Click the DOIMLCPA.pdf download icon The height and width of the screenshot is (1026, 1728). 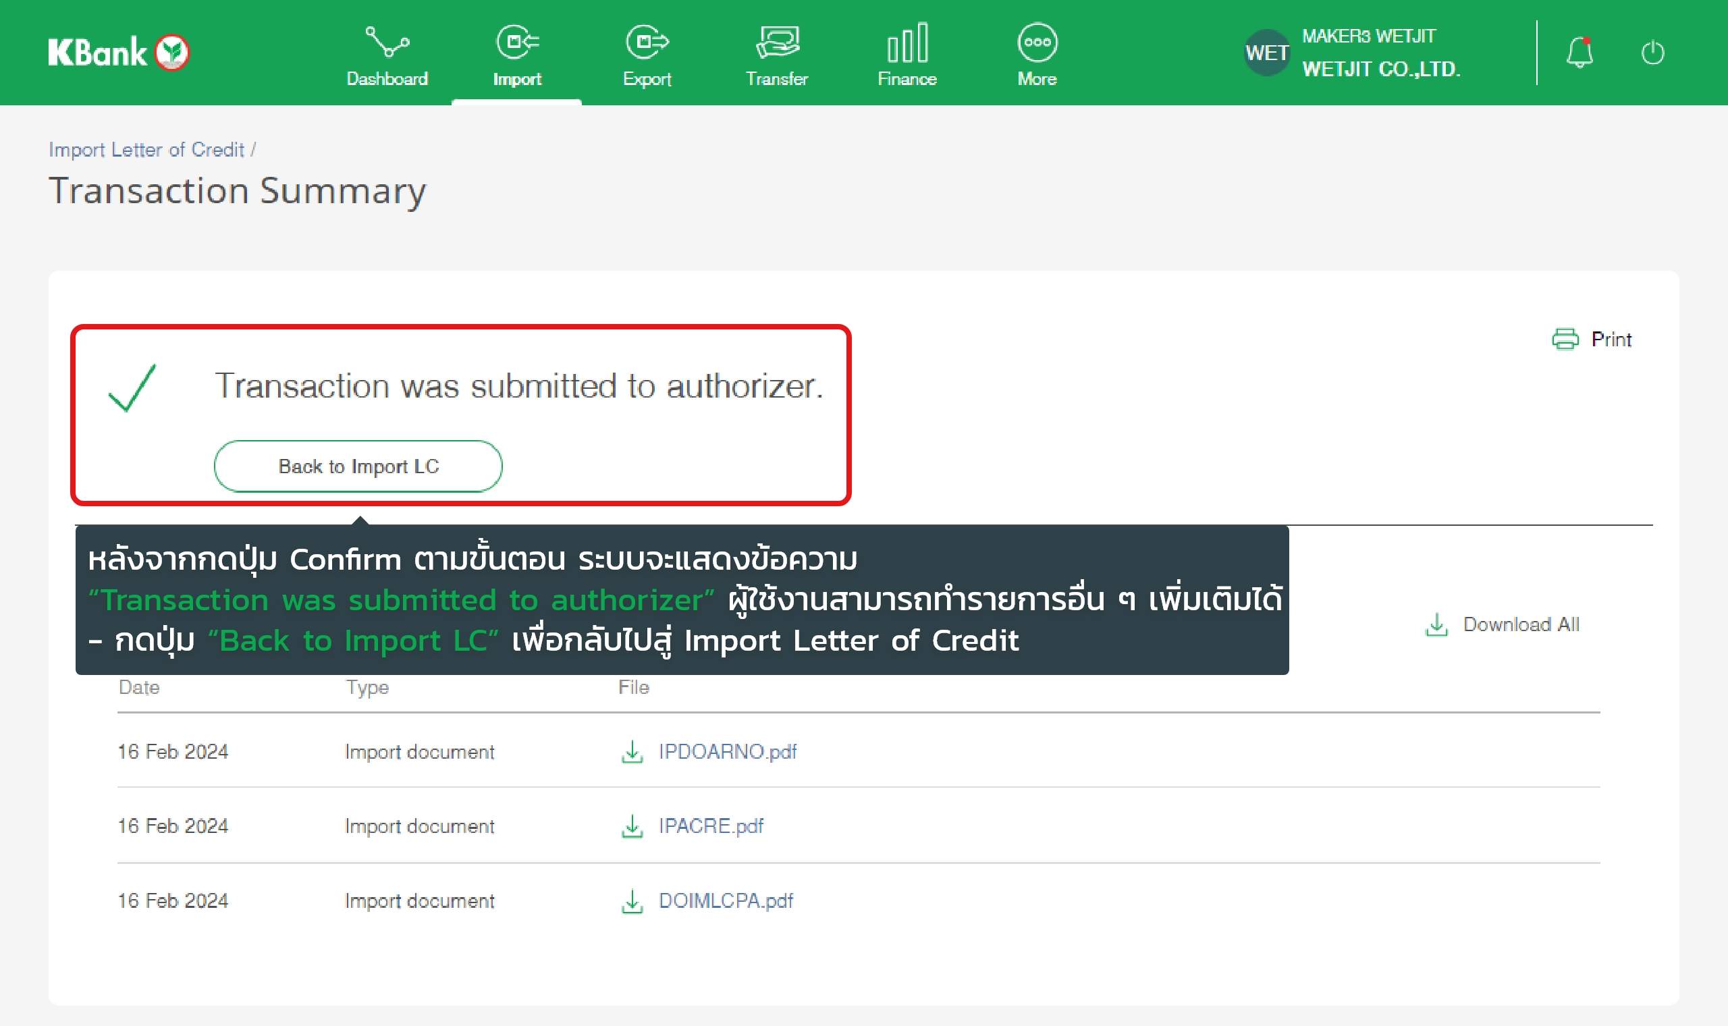[x=632, y=901]
